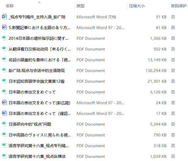The height and width of the screenshot is (161, 188).
Task: Click PDF icon of 日本認知言語学会論文集第12巻
Action: (x=4, y=81)
